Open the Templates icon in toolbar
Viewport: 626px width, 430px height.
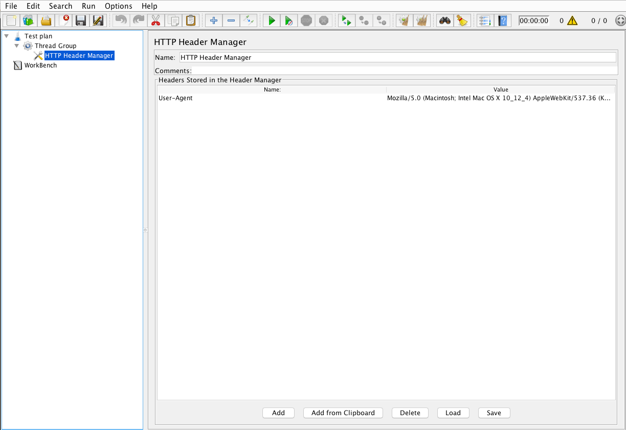click(x=28, y=21)
